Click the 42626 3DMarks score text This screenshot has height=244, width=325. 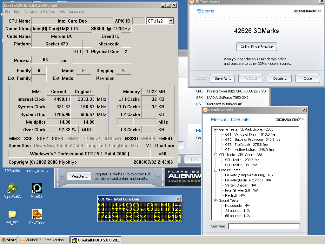click(x=256, y=31)
